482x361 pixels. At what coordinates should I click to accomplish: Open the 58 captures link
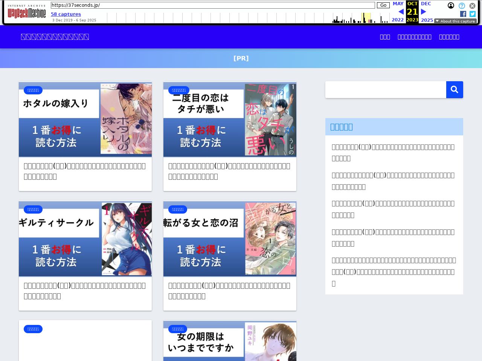pyautogui.click(x=66, y=14)
